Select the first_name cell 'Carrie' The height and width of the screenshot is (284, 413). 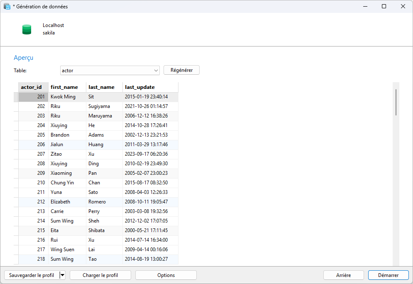67,211
